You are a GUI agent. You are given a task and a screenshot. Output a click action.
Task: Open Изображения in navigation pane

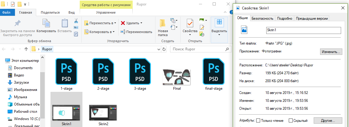point(22,90)
